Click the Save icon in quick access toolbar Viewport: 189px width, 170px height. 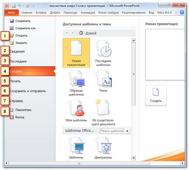(14, 6)
